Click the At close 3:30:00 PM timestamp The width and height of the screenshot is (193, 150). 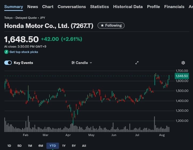coord(25,47)
